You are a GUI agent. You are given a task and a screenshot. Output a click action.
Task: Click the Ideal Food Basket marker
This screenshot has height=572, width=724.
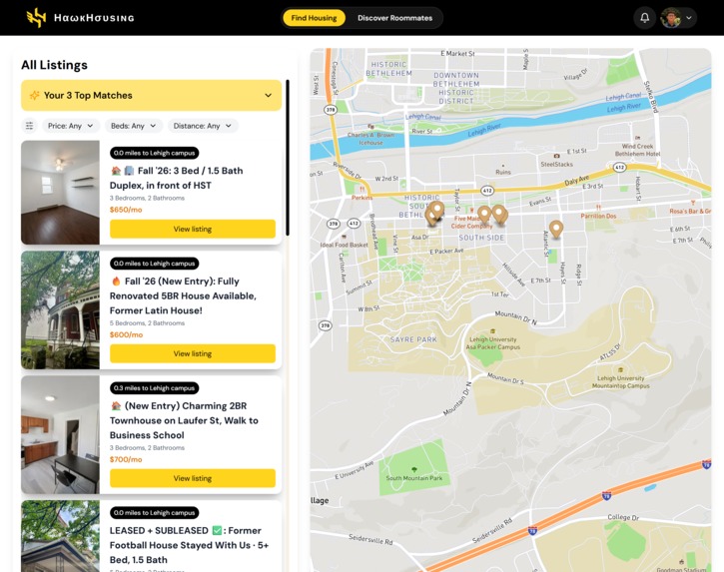[x=344, y=237]
